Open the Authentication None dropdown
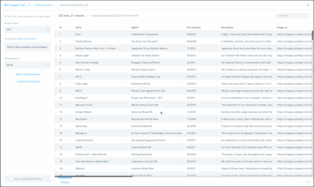Screen dimensions: 314x187 click(x=28, y=65)
